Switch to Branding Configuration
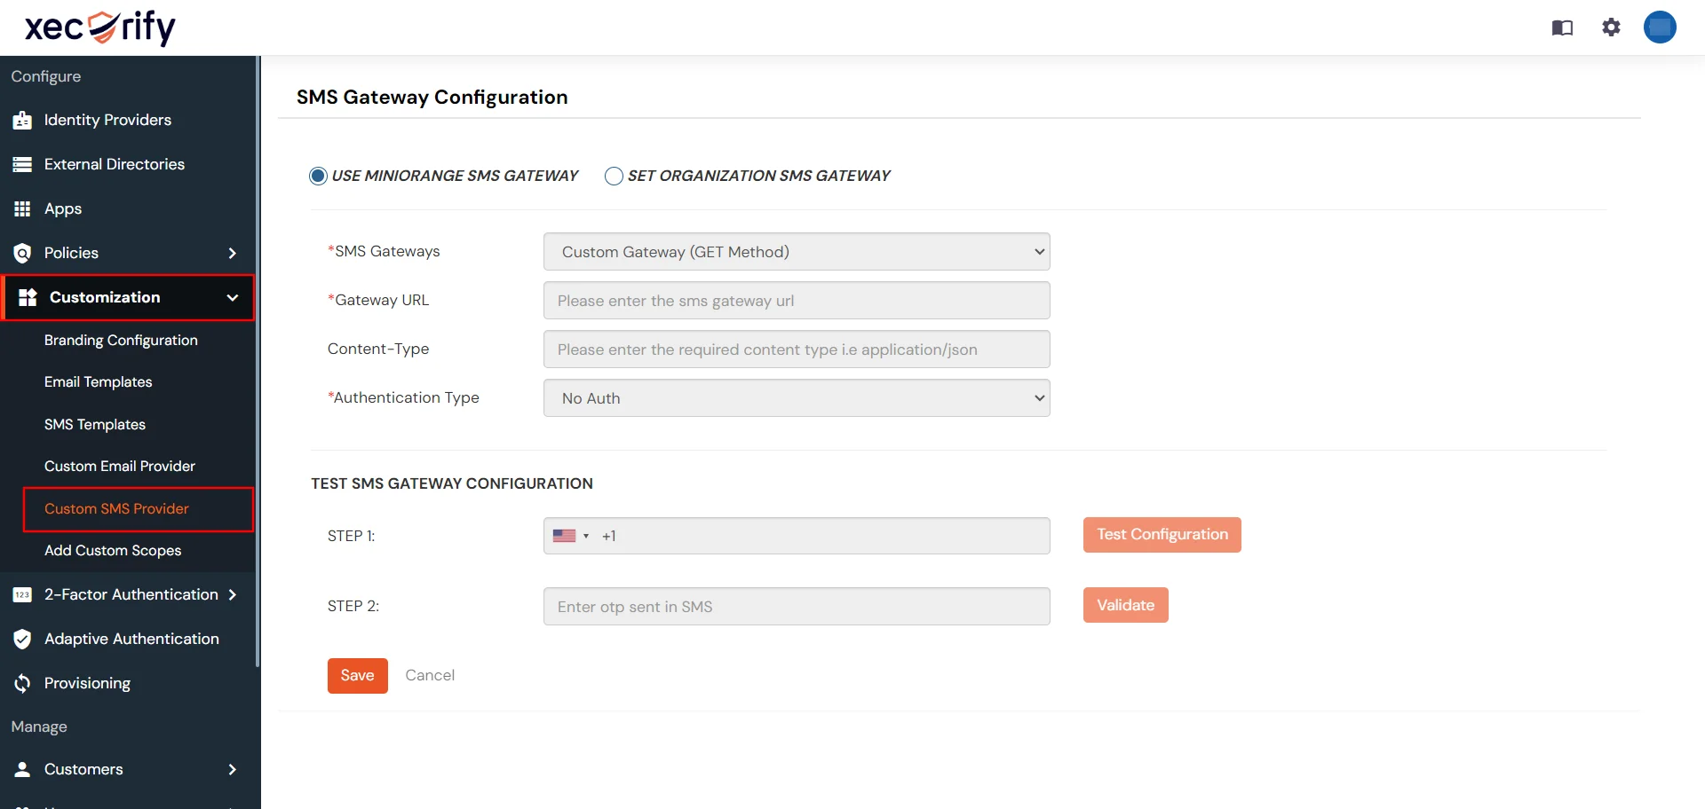This screenshot has height=809, width=1705. [x=121, y=341]
